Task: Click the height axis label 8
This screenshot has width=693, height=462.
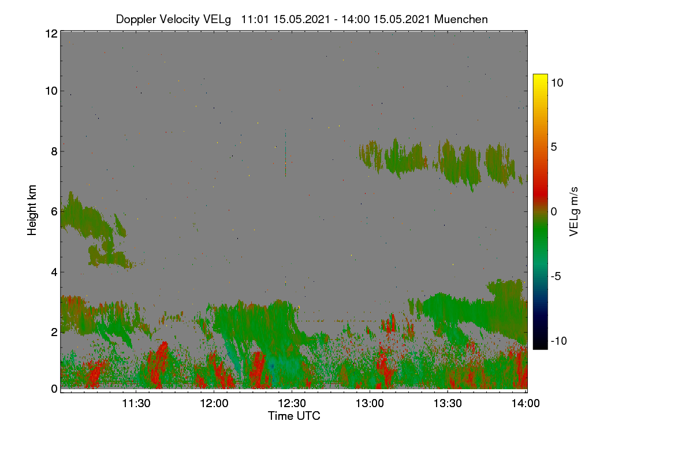Action: 54,152
